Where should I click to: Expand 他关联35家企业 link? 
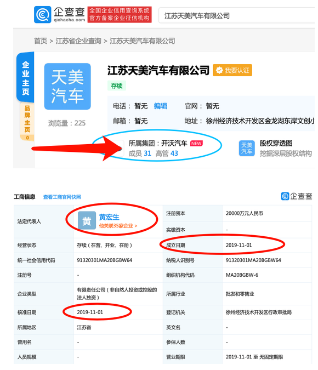click(x=118, y=226)
